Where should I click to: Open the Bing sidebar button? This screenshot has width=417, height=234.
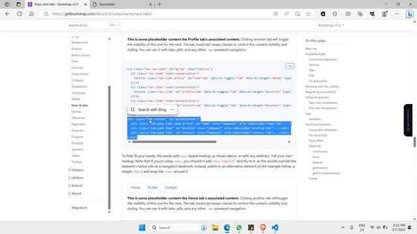click(x=410, y=14)
